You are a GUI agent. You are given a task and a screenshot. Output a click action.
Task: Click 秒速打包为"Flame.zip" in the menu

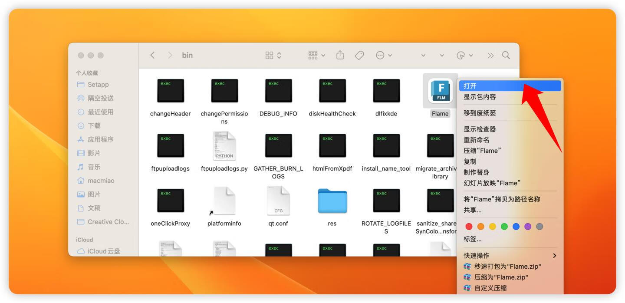tap(506, 267)
